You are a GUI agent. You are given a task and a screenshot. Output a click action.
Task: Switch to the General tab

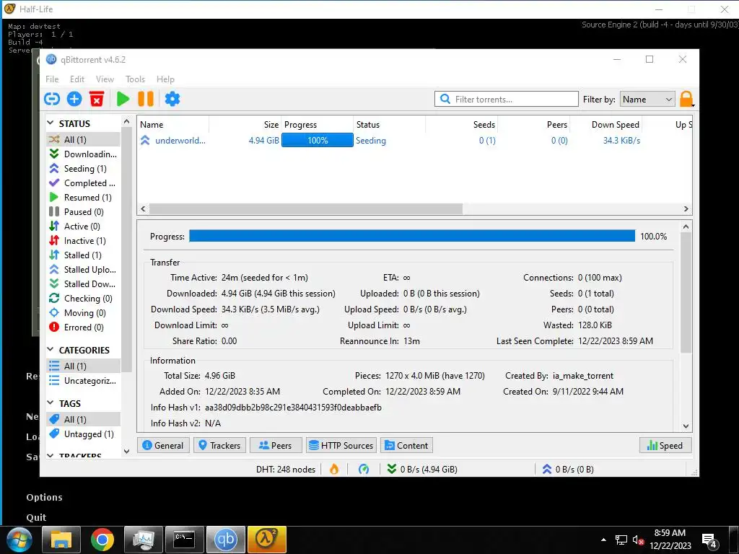tap(163, 446)
